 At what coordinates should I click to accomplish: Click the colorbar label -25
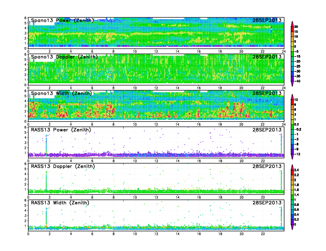click(x=297, y=66)
